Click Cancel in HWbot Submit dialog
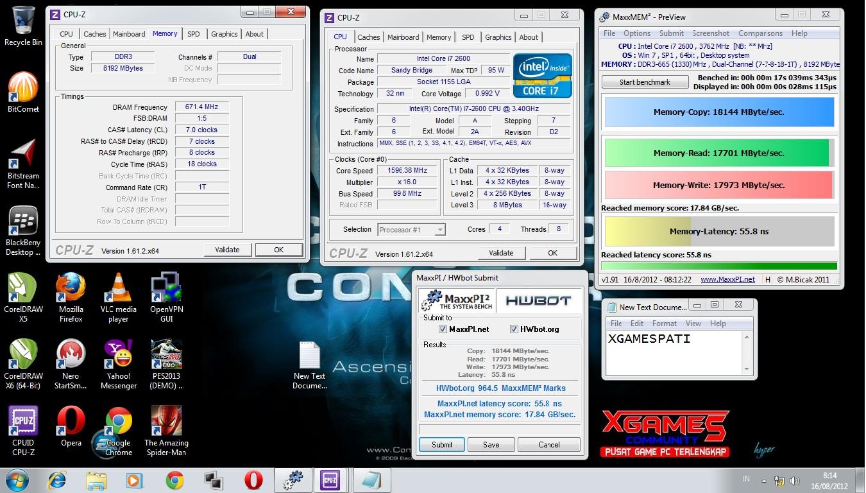Image resolution: width=866 pixels, height=493 pixels. pos(549,444)
